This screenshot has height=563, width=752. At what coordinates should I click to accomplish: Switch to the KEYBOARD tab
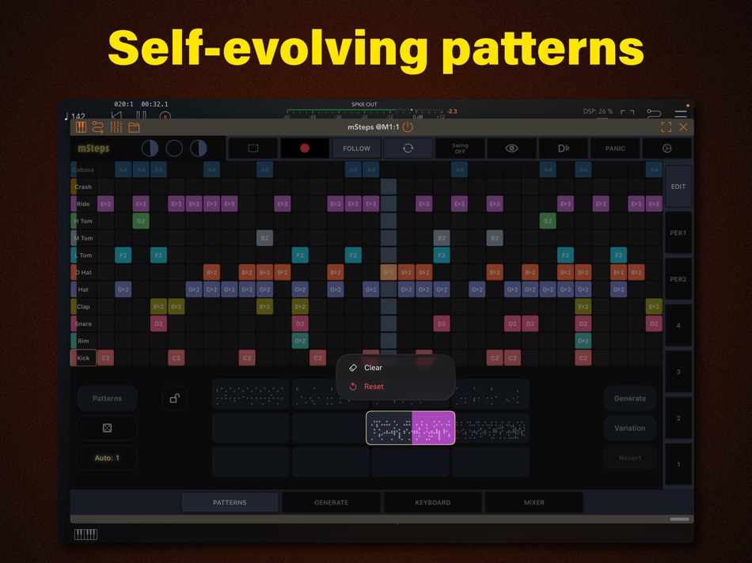[432, 503]
